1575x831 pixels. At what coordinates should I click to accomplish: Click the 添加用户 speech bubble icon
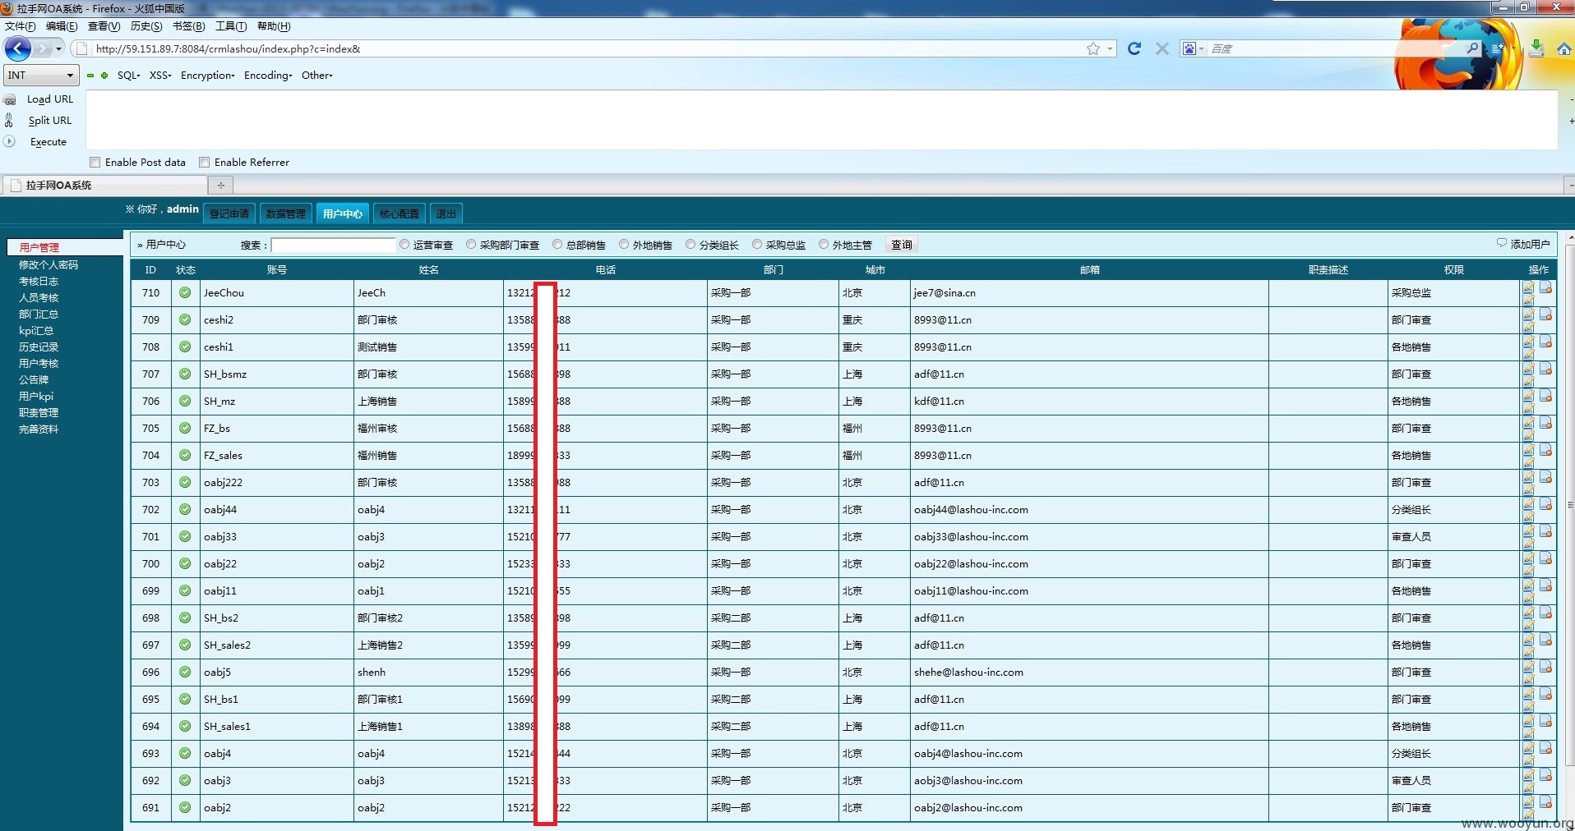[x=1502, y=243]
